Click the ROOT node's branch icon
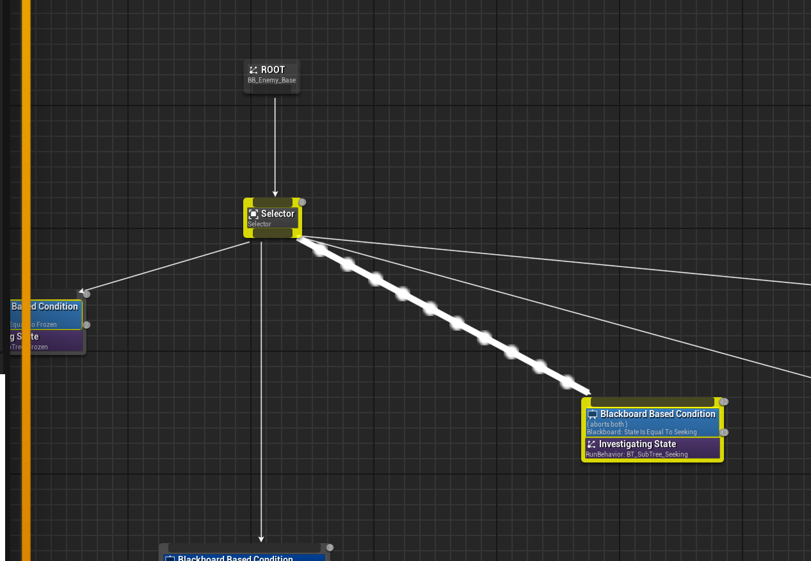 253,70
